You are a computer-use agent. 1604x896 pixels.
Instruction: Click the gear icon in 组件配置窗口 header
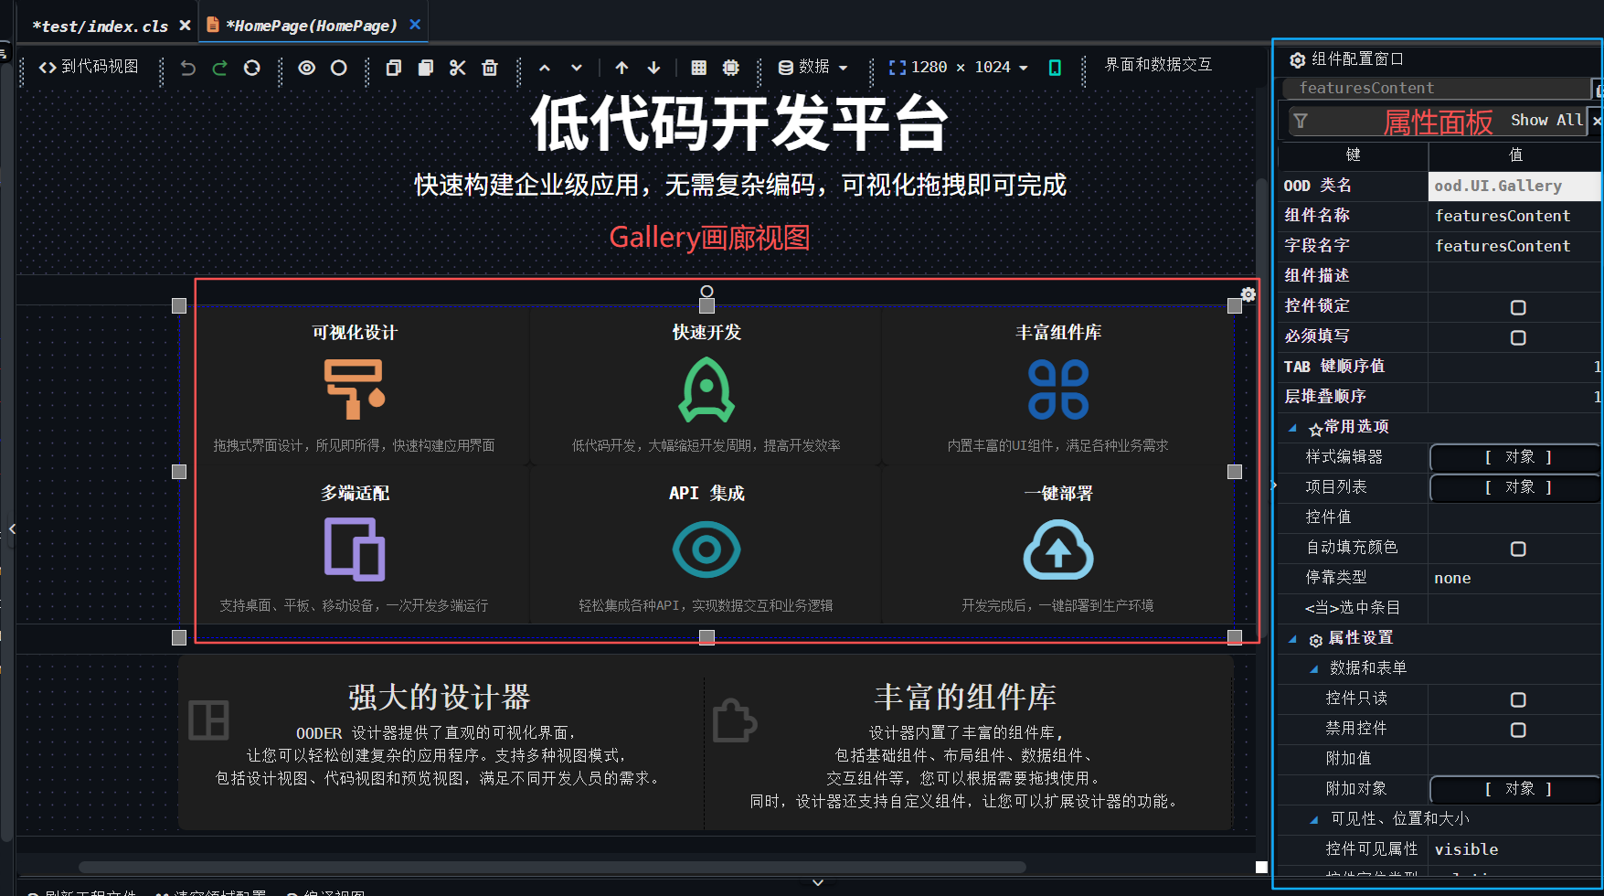pos(1297,60)
